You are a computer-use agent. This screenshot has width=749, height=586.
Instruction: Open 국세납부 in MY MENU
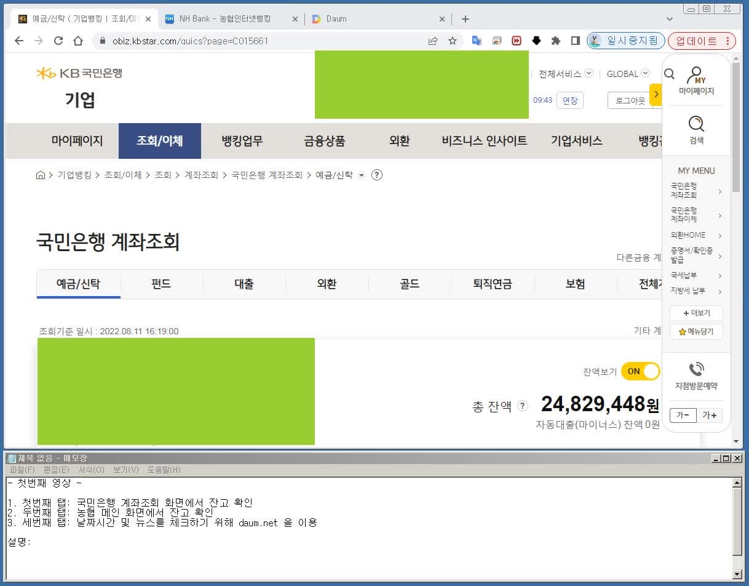pos(696,275)
